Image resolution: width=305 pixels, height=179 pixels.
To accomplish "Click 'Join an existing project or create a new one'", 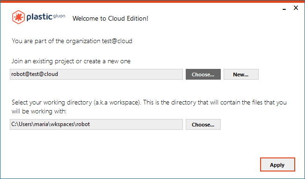I will 71,61.
